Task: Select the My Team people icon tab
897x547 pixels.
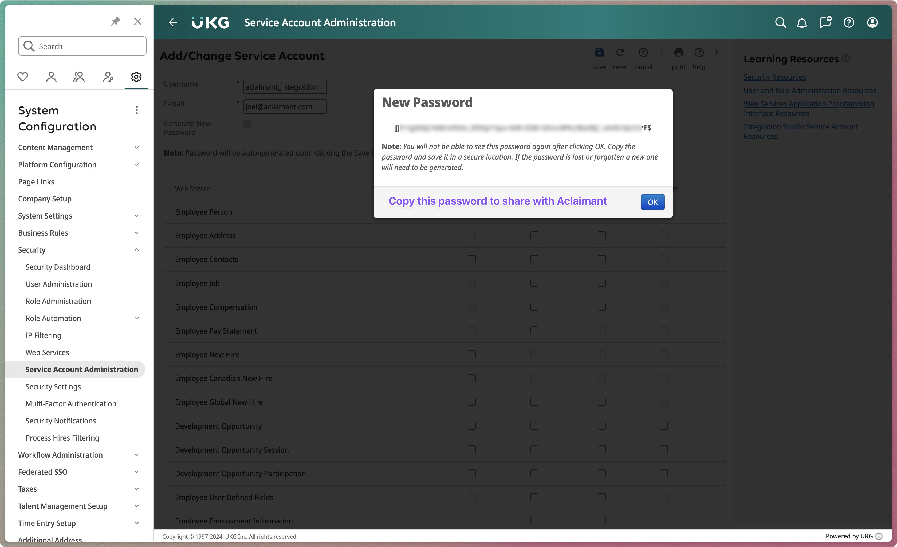Action: [79, 77]
